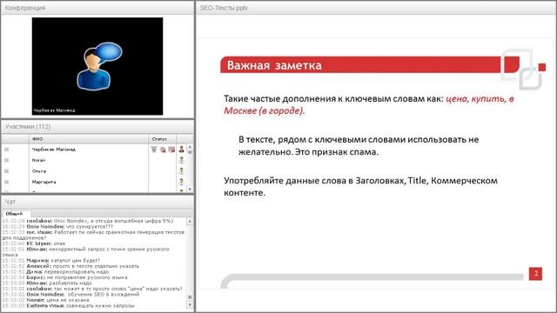Click Марина message каталог цен будет?
This screenshot has width=557, height=313.
click(x=51, y=260)
